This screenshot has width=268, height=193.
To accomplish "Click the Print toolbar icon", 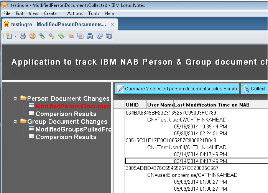I will [x=23, y=36].
